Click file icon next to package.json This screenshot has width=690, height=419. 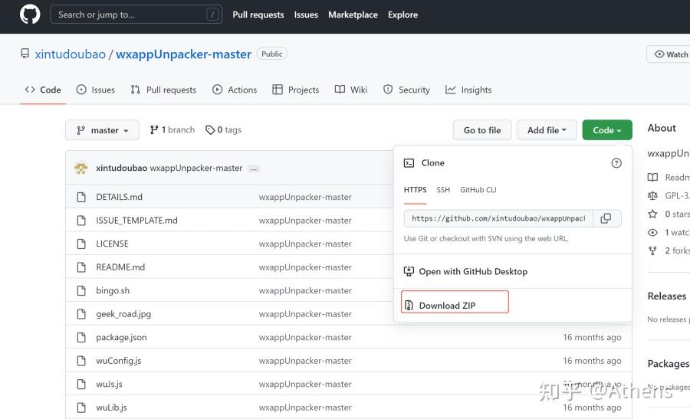[x=81, y=337]
